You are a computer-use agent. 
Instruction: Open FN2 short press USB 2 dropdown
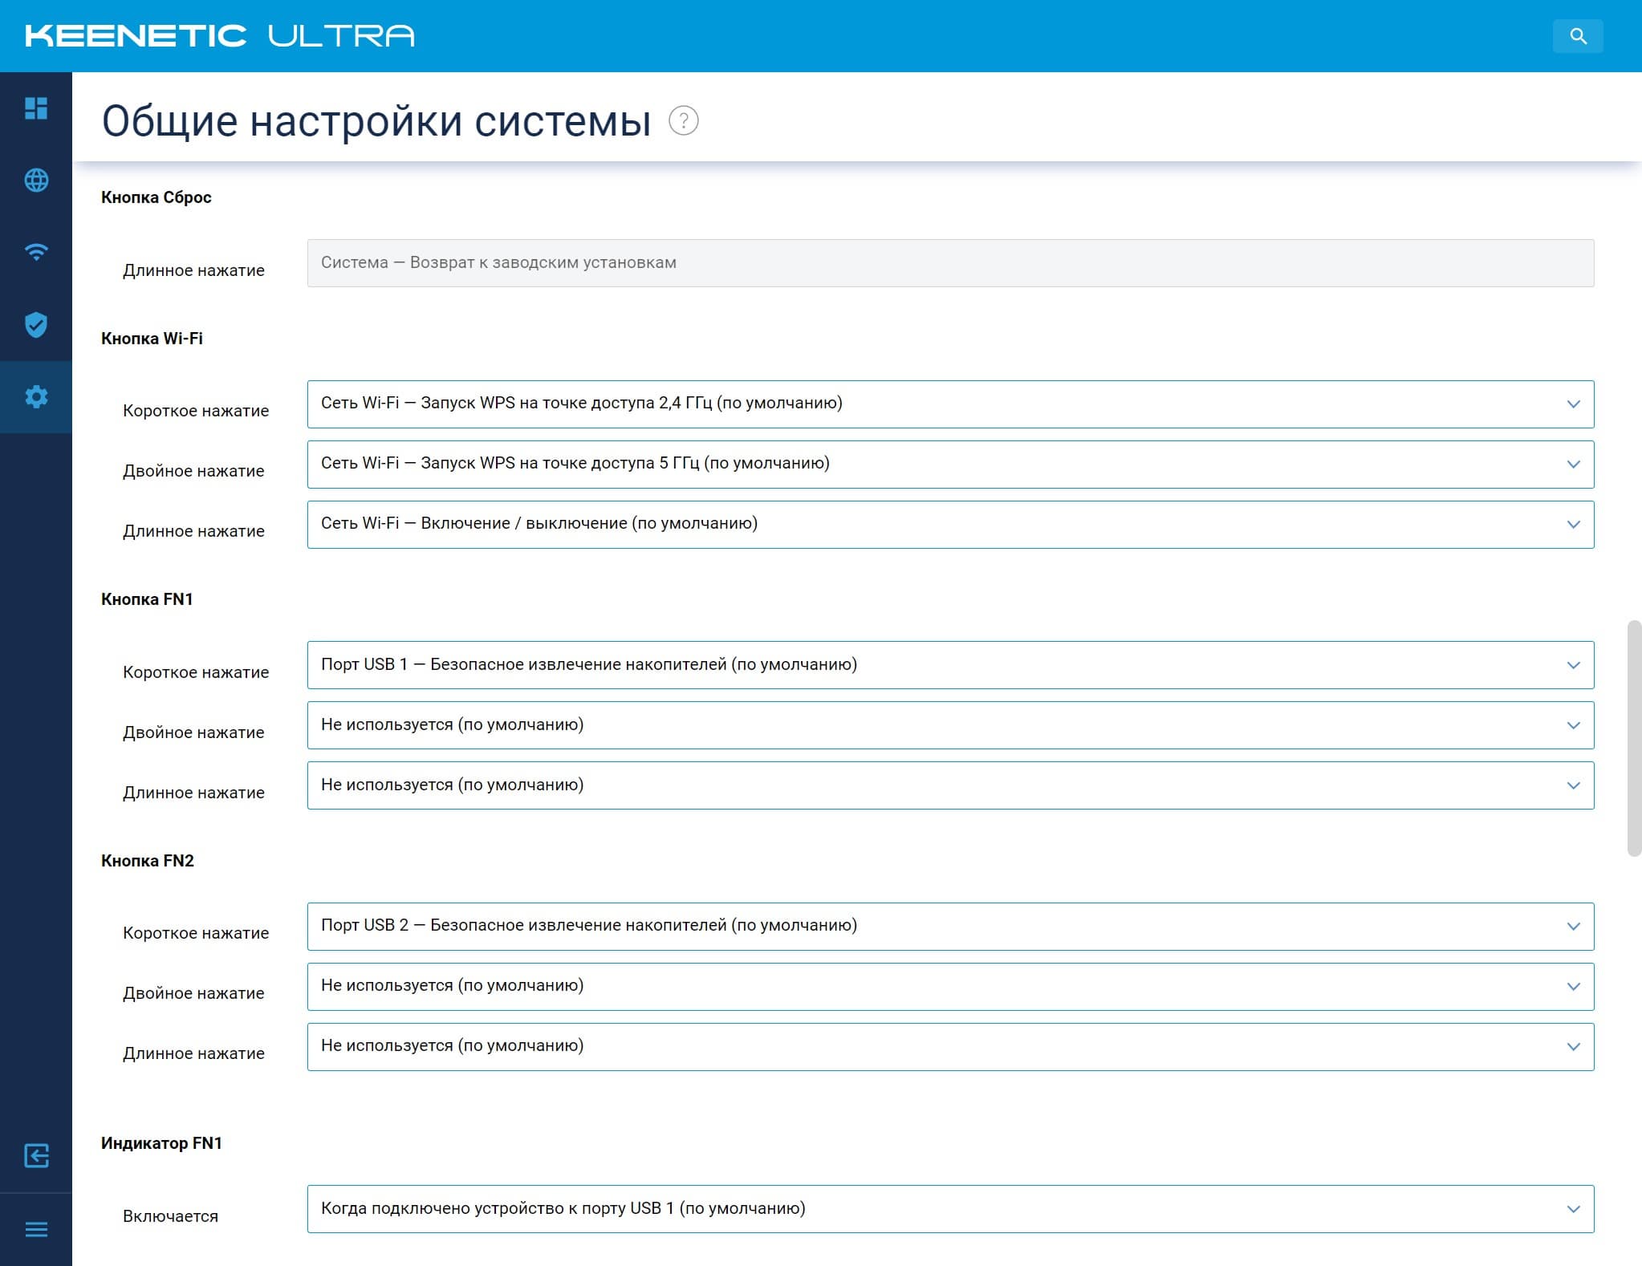pyautogui.click(x=949, y=926)
